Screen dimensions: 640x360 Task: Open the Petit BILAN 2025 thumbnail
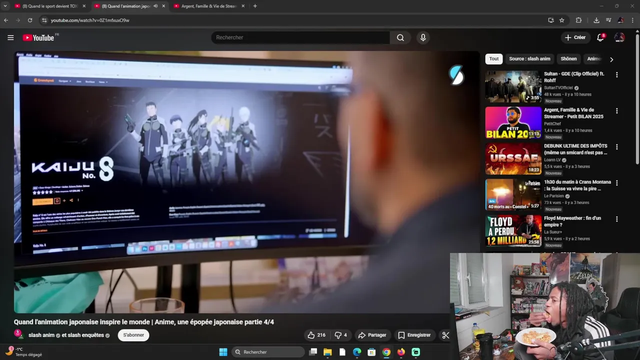513,122
